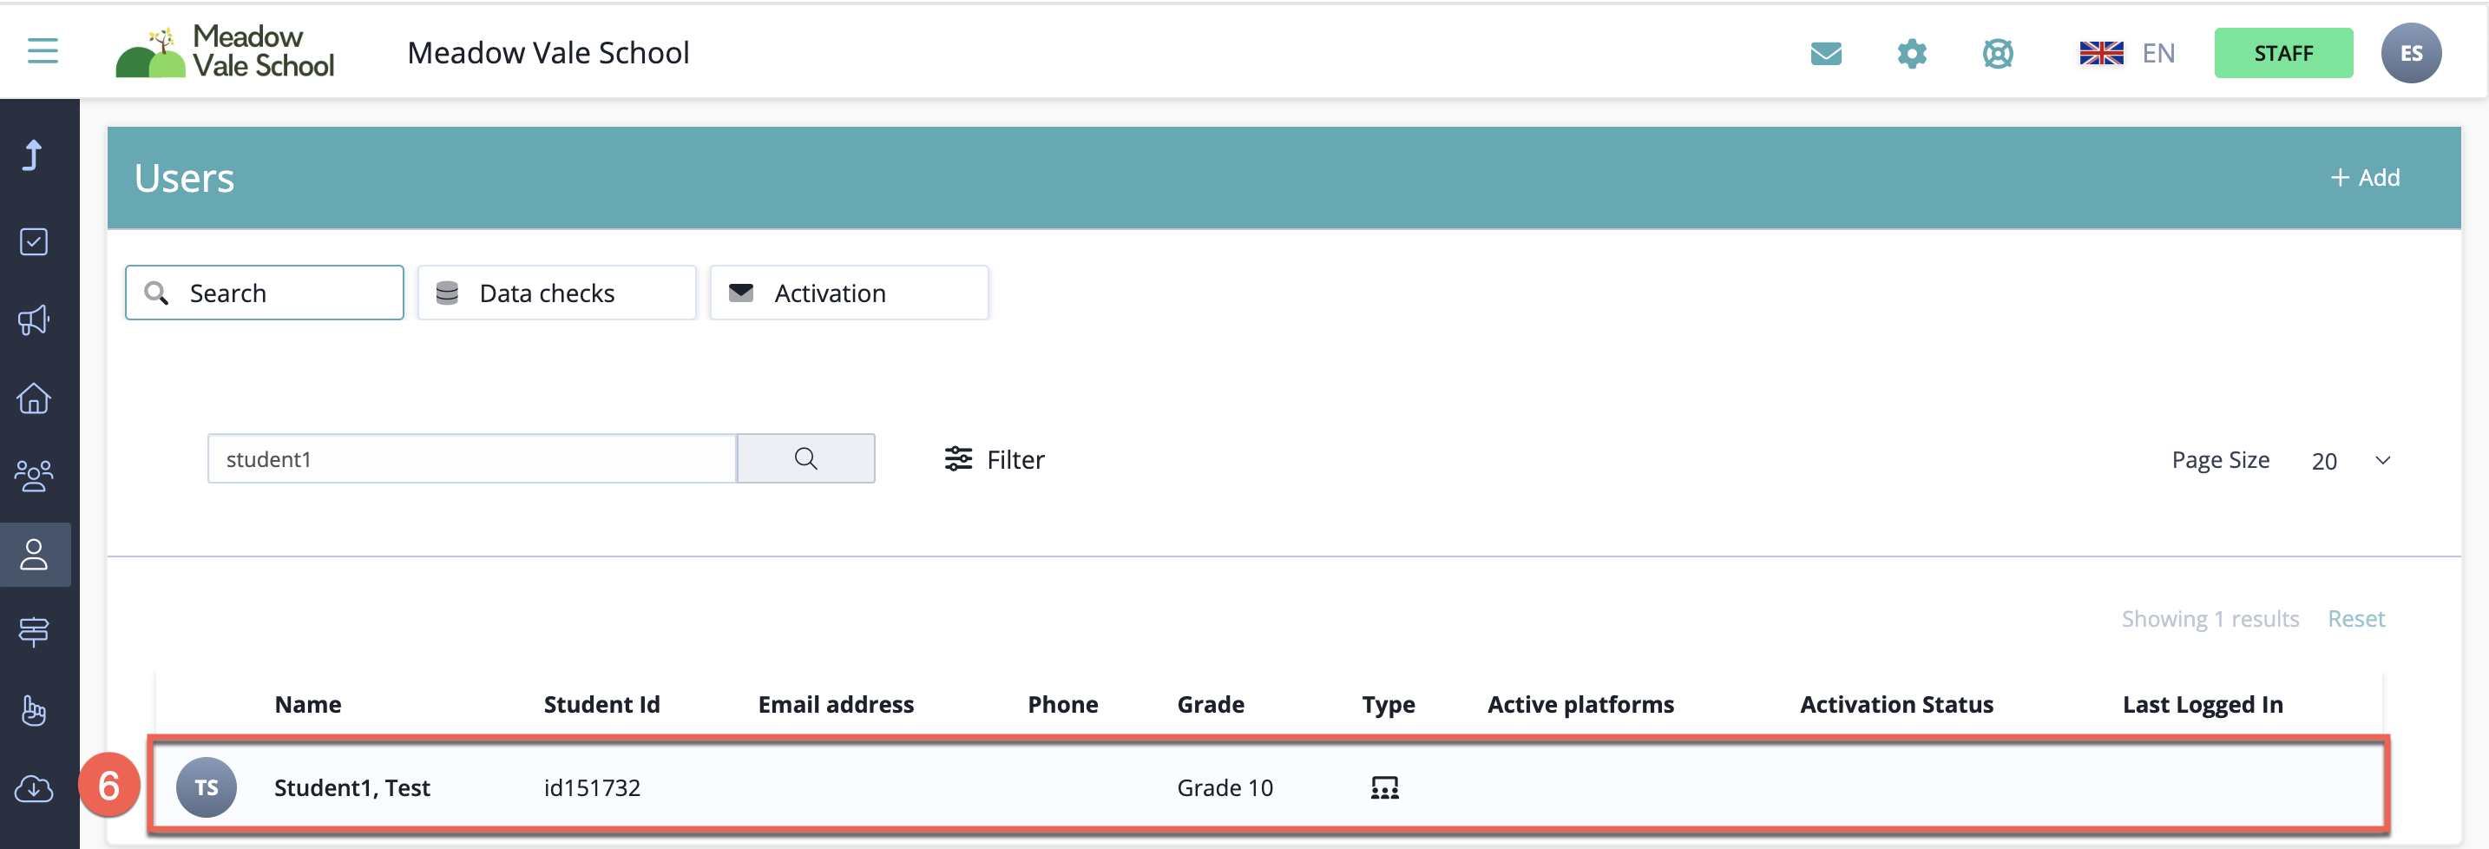Click the Add user button
Image resolution: width=2489 pixels, height=849 pixels.
pos(2364,178)
